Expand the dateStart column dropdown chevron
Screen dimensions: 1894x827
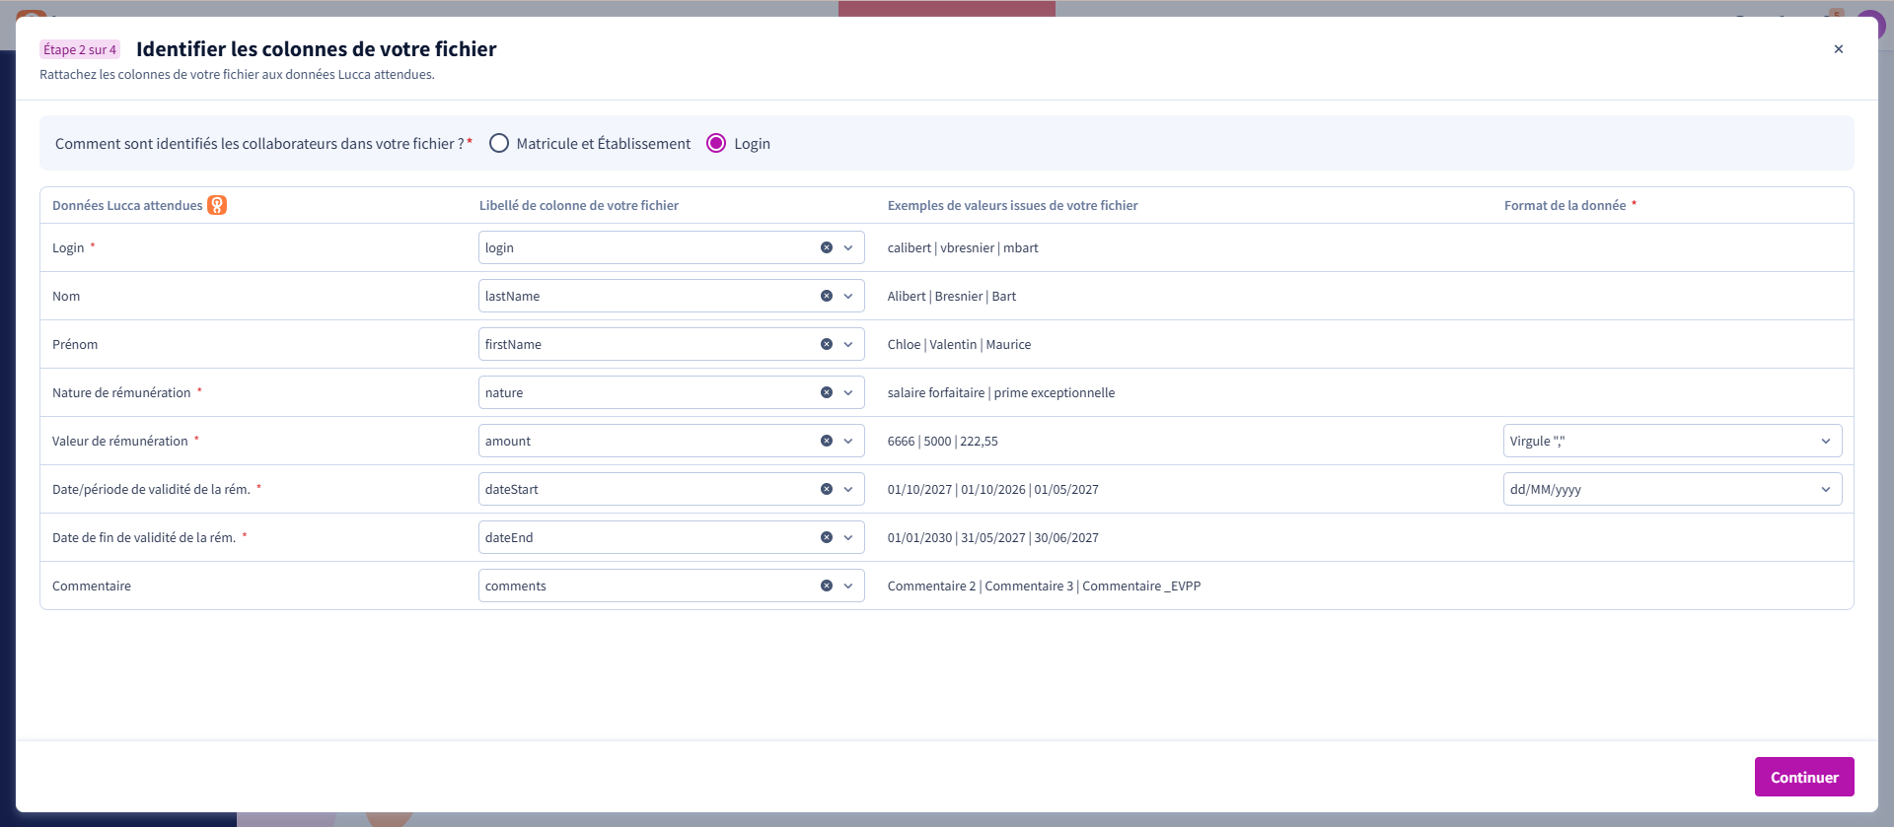tap(848, 489)
